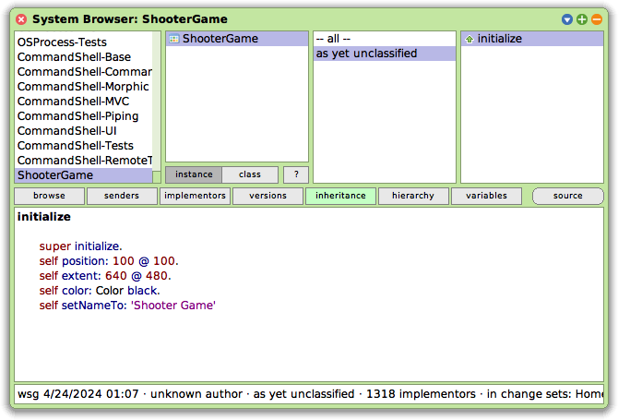This screenshot has width=618, height=420.
Task: Click the senders button
Action: pos(122,196)
